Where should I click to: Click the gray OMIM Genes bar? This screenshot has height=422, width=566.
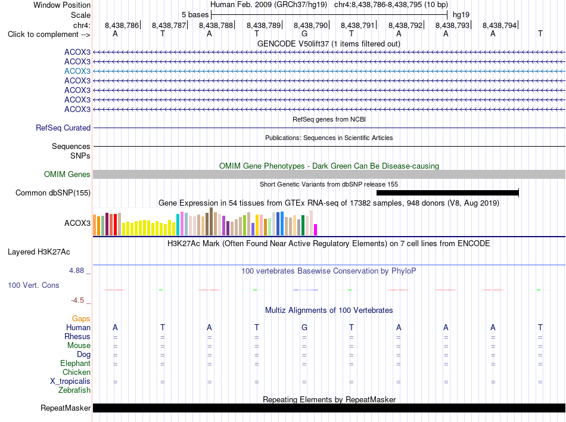329,175
